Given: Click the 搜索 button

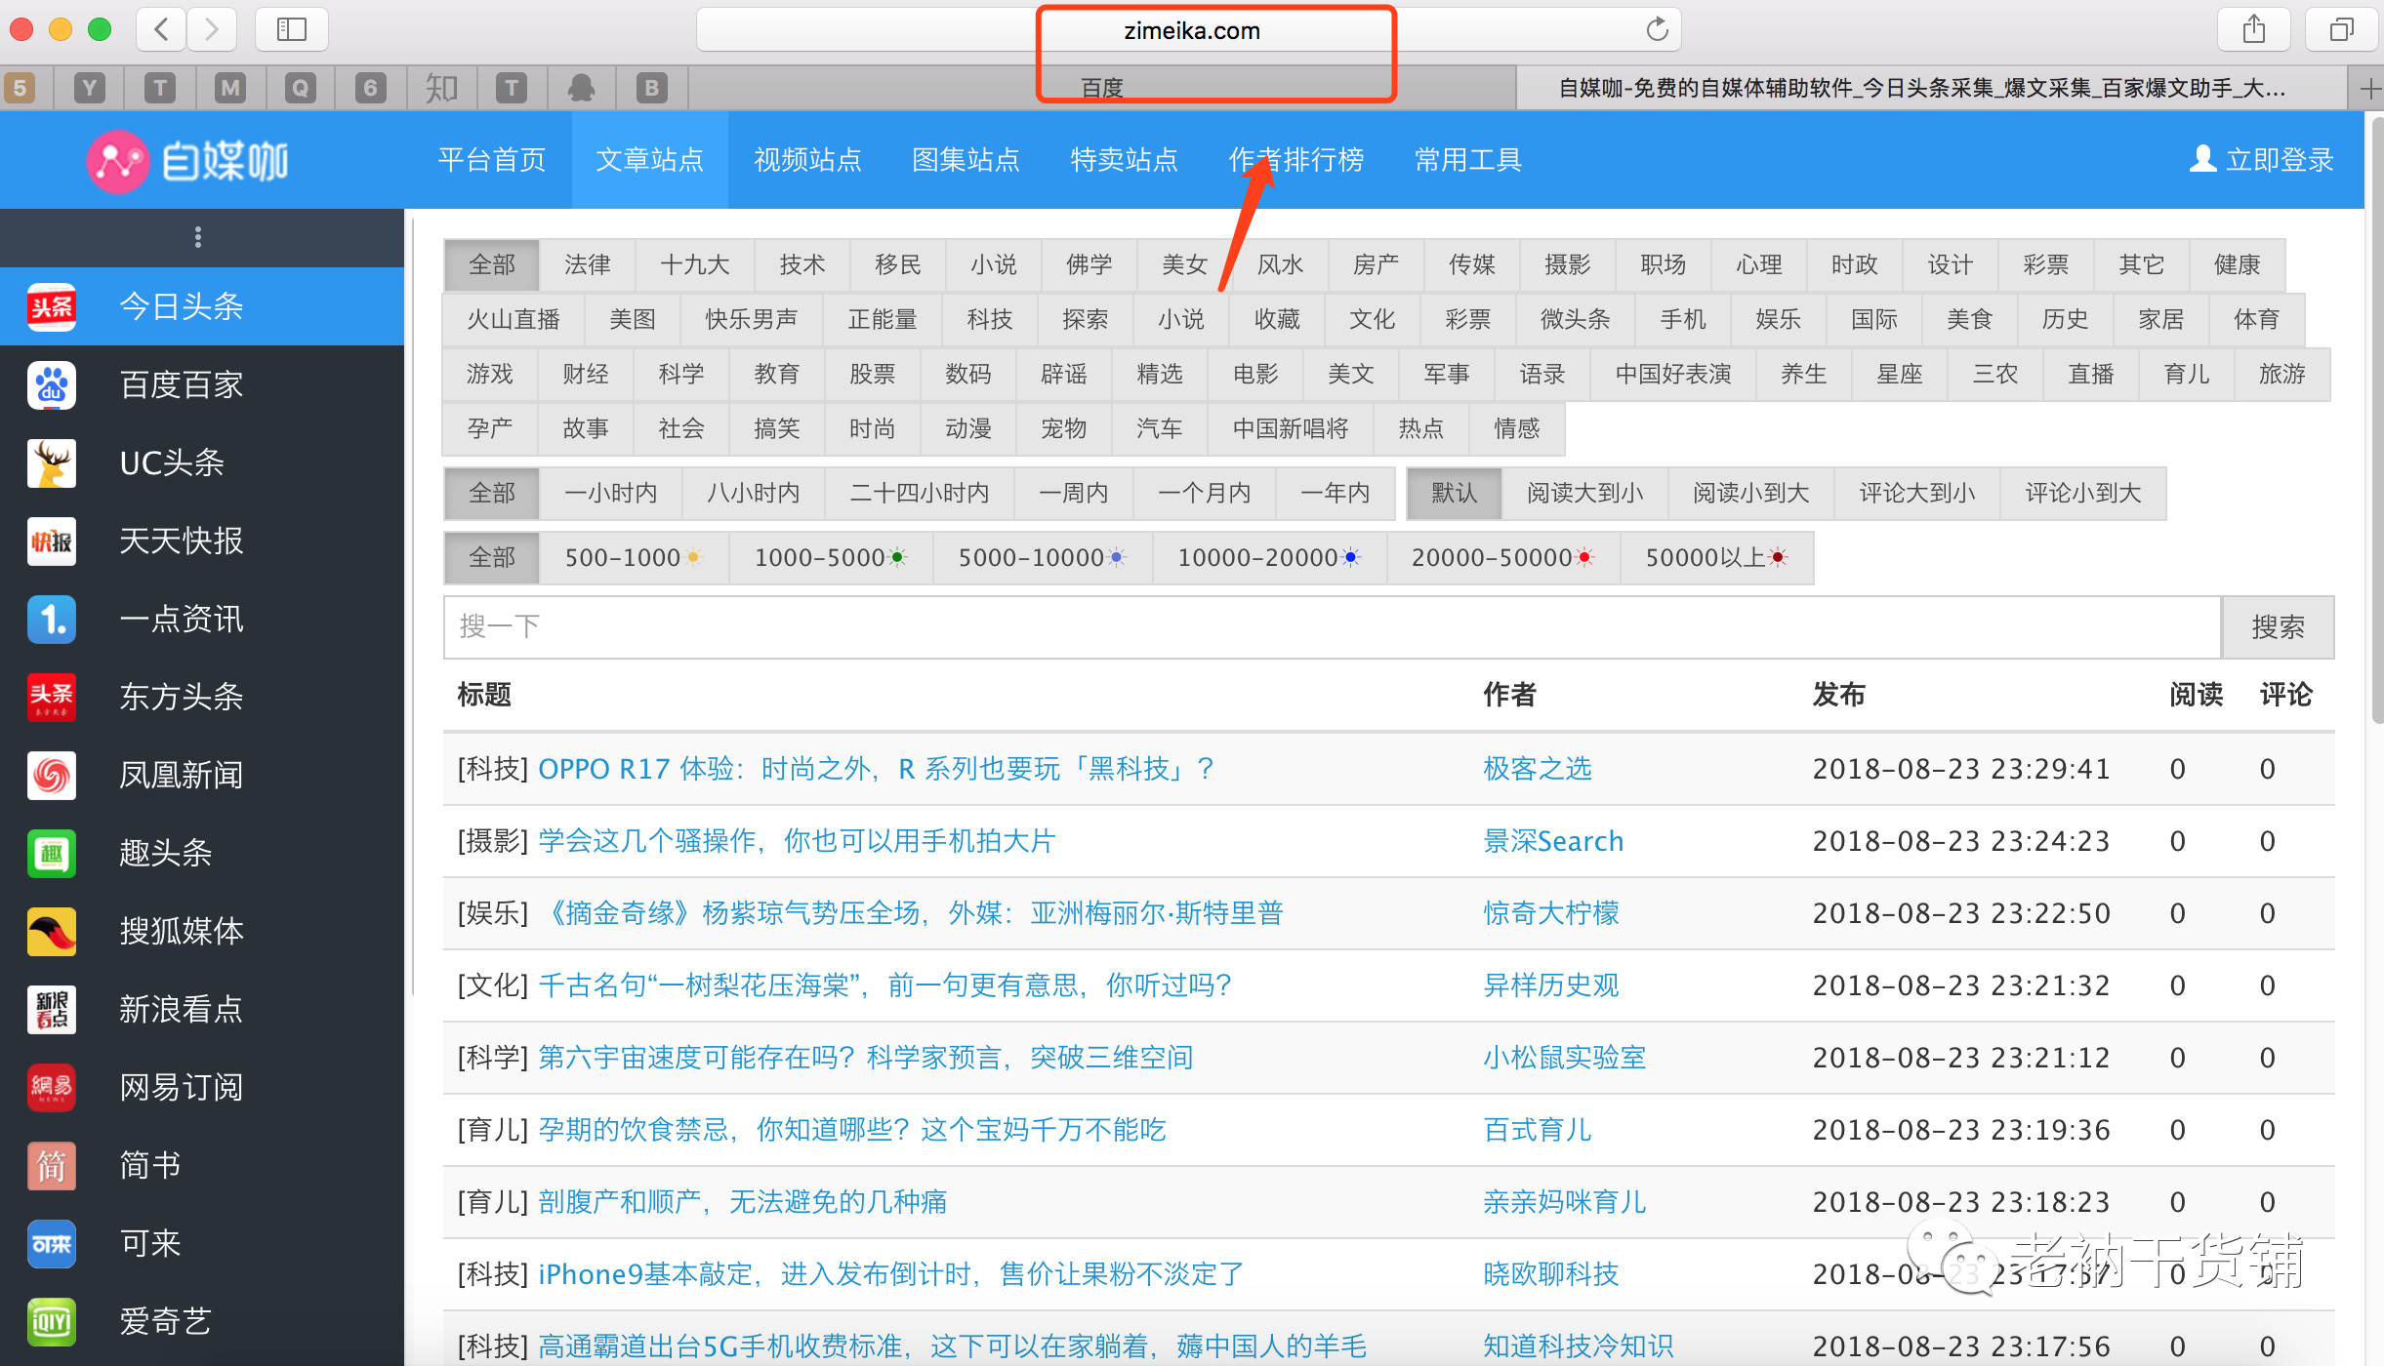Looking at the screenshot, I should (x=2279, y=626).
